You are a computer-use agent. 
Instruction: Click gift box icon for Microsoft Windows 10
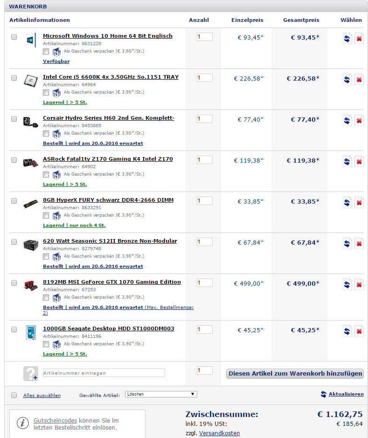coord(56,52)
